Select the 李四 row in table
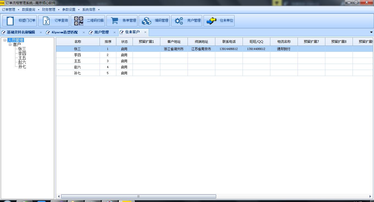 pos(78,55)
